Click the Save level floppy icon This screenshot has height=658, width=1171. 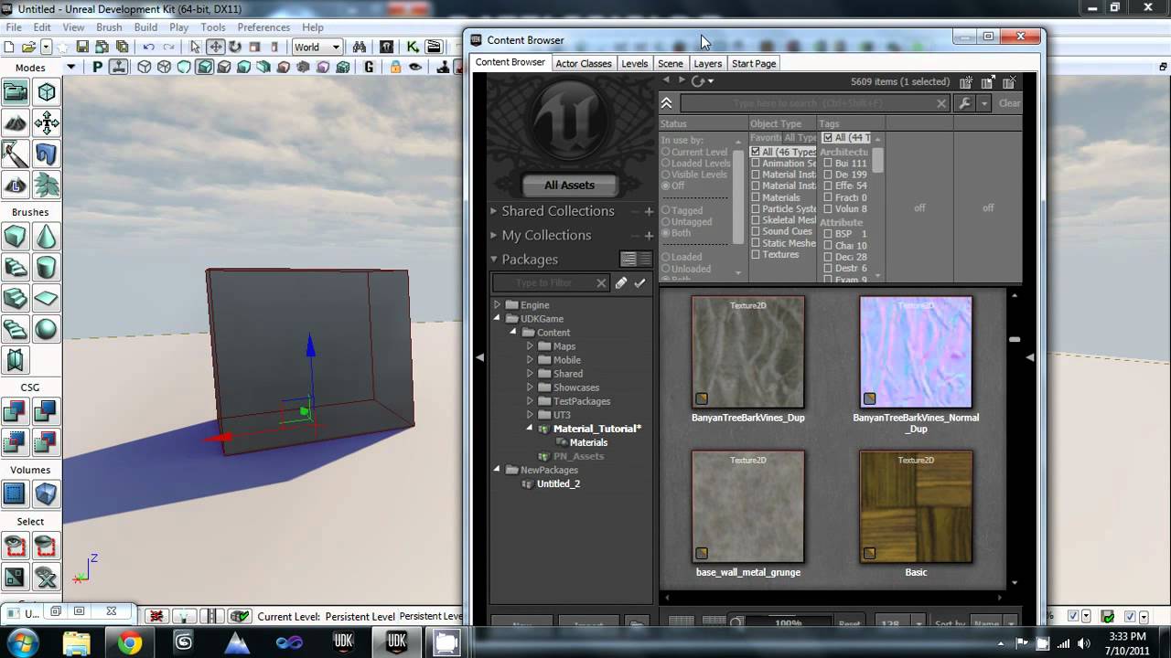point(82,47)
